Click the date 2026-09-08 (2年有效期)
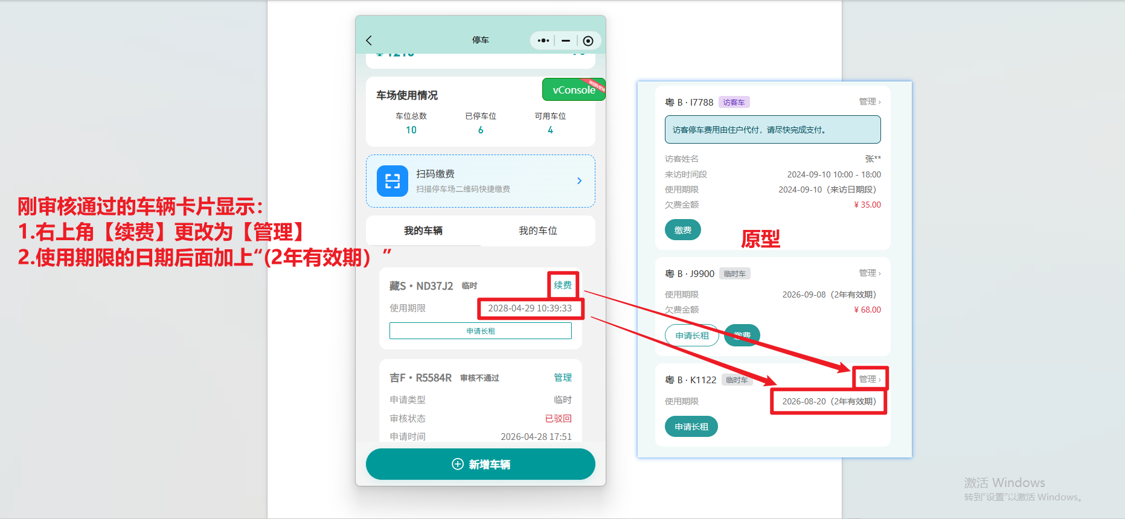Screen dimensions: 1125x519 tap(829, 295)
